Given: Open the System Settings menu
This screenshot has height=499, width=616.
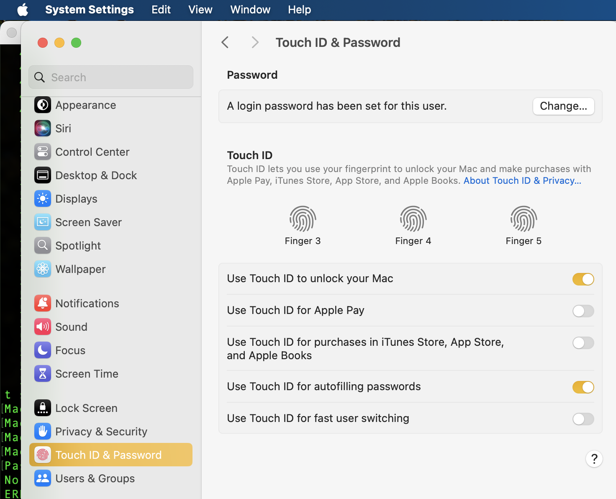Looking at the screenshot, I should click(90, 10).
